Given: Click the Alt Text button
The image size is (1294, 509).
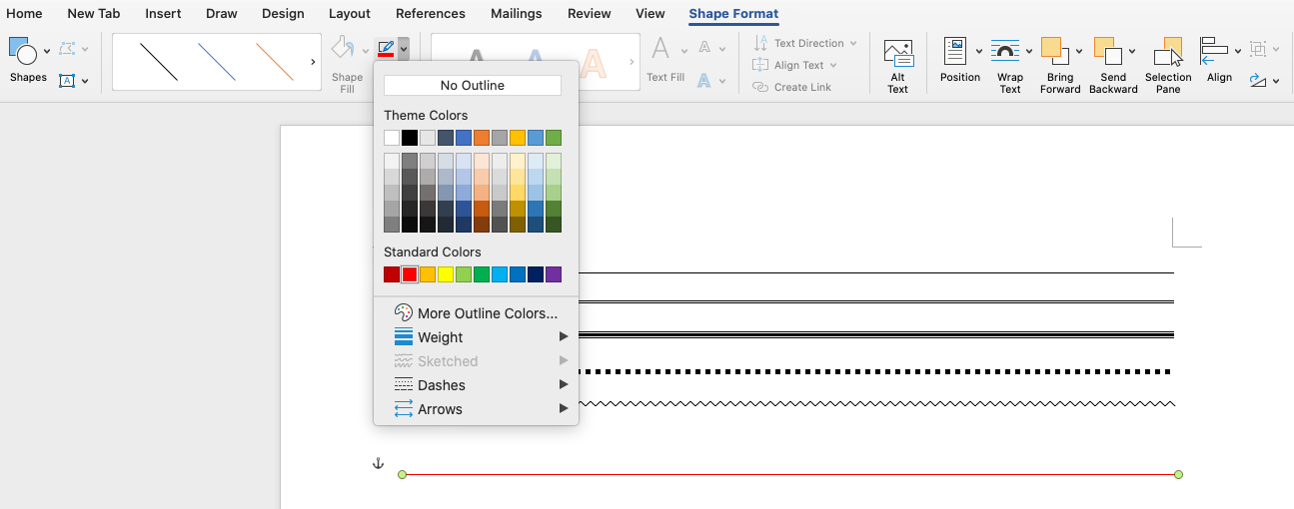Looking at the screenshot, I should tap(898, 67).
